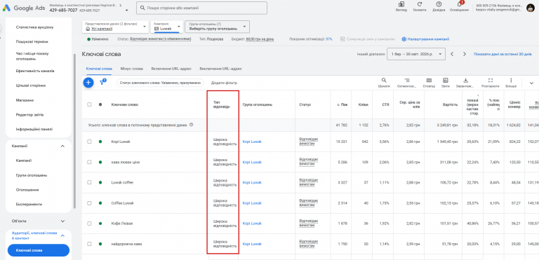
Task: Open the Довідка help icon
Action: (x=438, y=4)
